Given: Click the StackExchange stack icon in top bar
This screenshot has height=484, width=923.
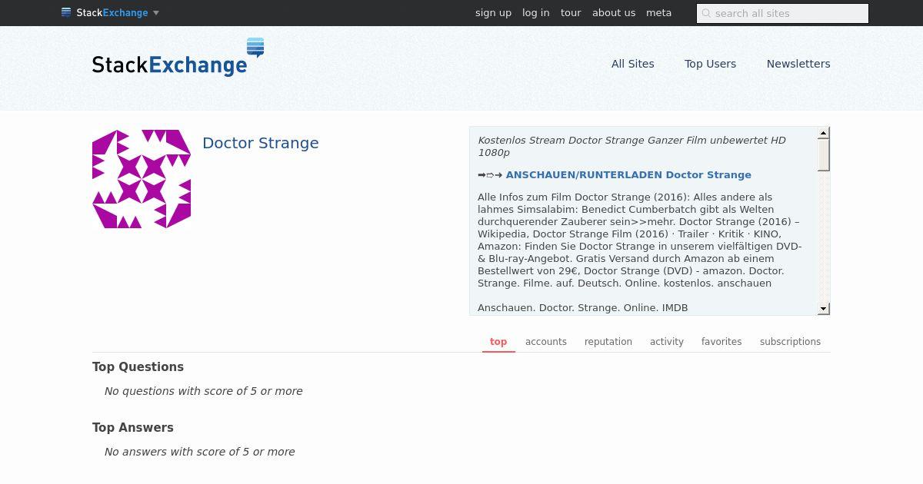Looking at the screenshot, I should 66,13.
